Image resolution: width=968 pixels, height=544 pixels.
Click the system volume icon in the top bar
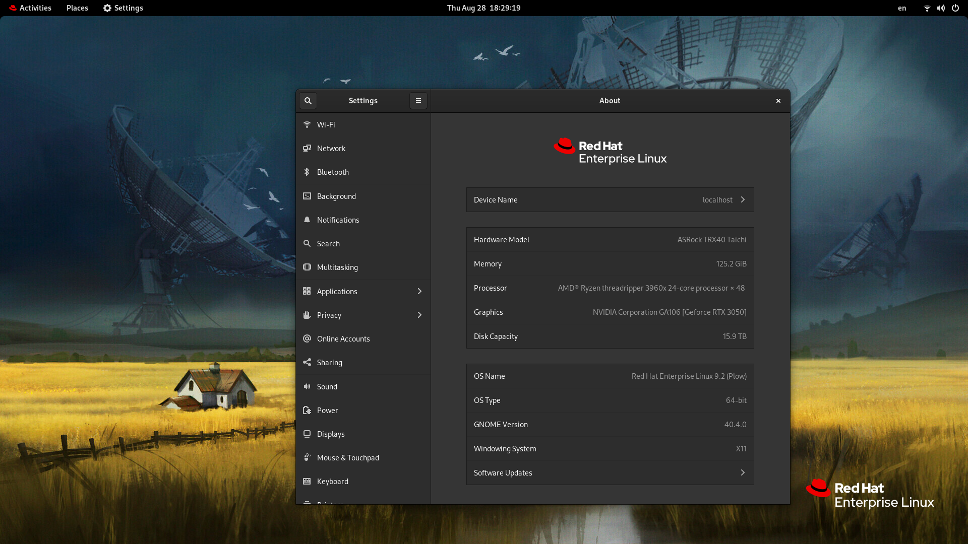pyautogui.click(x=941, y=8)
